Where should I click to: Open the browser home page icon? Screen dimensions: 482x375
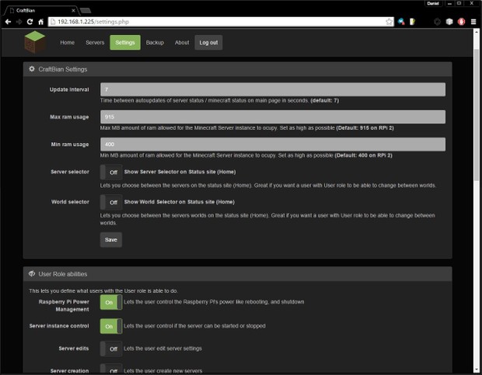[41, 22]
